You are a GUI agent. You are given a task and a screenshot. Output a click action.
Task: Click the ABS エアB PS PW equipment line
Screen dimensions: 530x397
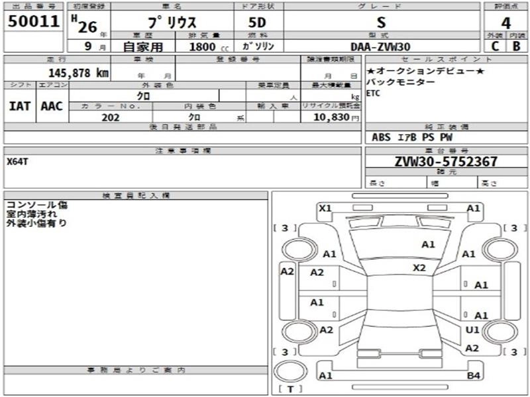(x=411, y=138)
